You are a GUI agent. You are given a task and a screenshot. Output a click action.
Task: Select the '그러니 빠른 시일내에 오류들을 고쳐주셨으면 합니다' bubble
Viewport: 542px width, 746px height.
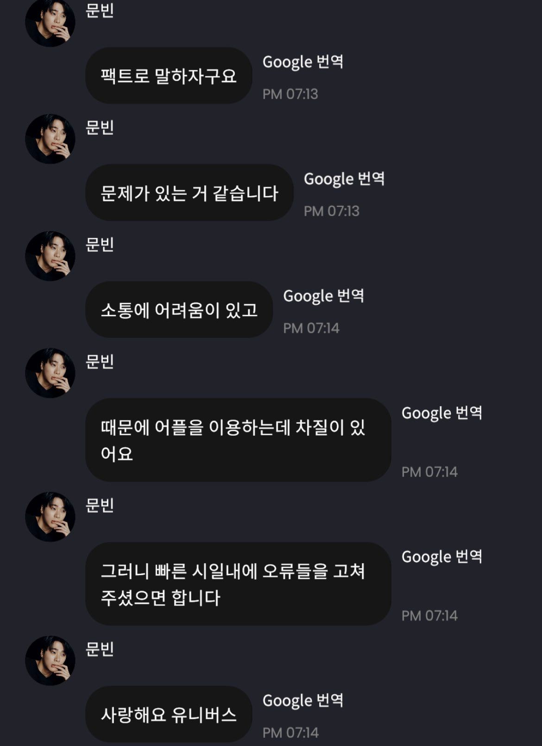pos(238,584)
